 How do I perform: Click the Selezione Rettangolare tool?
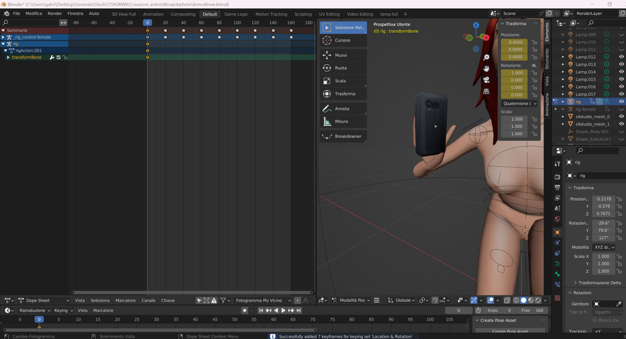point(343,28)
